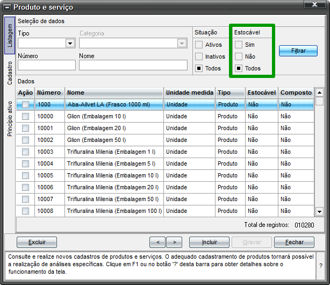
Task: Tick the action checkbox for row 10008
Action: tap(25, 211)
